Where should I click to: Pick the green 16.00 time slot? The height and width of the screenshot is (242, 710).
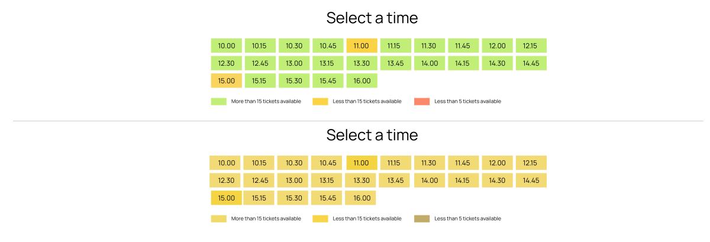point(362,81)
